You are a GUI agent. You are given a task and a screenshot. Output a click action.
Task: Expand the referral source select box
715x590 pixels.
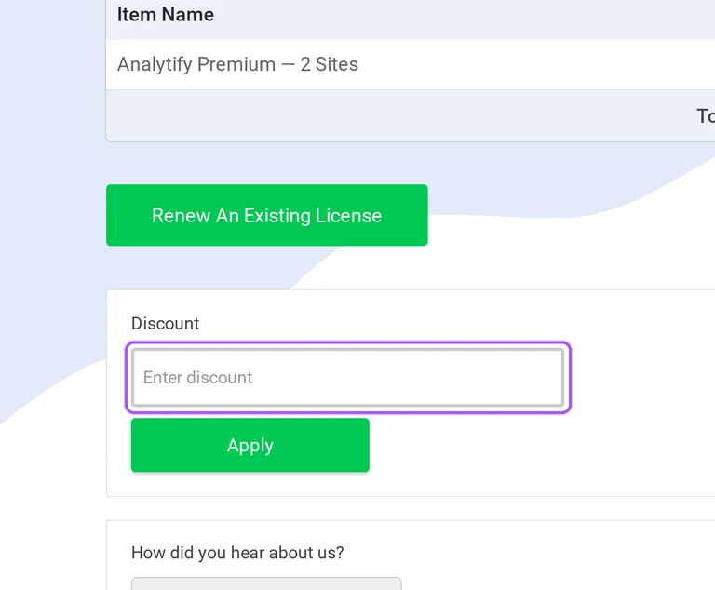266,583
